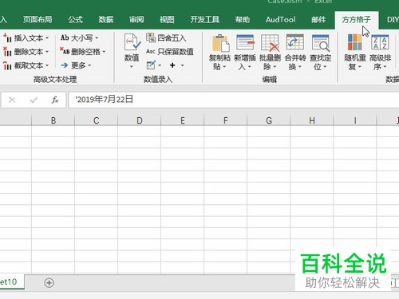Expand the 插入文本 dropdown arrow

[x=47, y=38]
